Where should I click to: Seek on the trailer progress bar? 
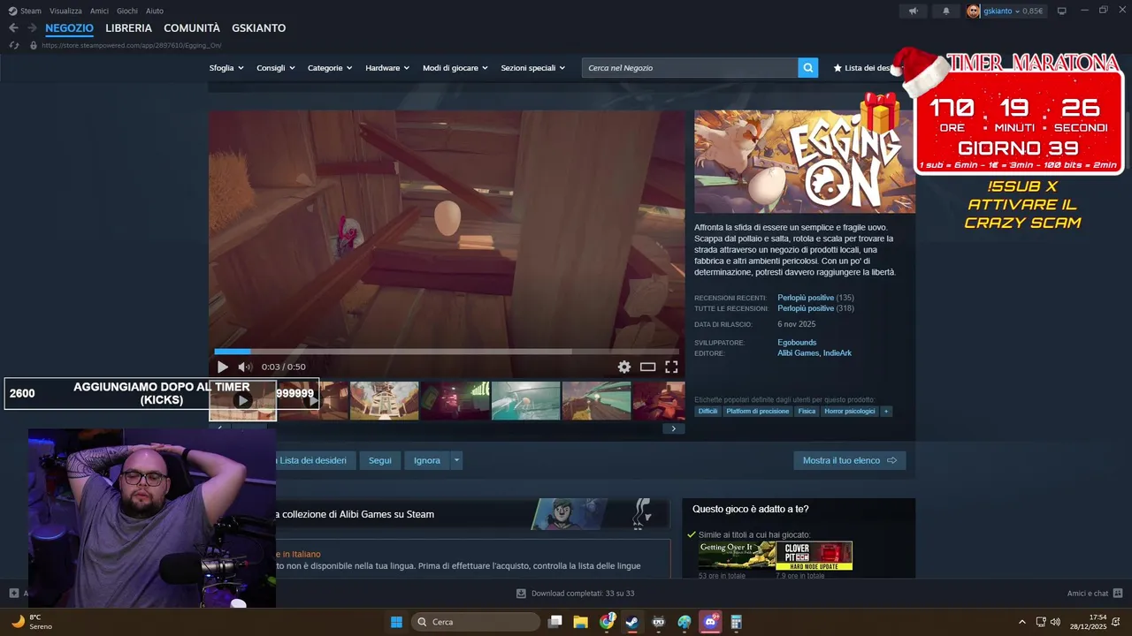(x=447, y=352)
